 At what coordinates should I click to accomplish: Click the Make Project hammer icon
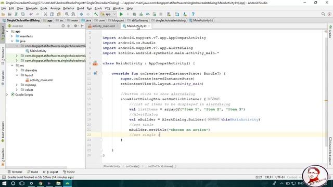(x=96, y=14)
